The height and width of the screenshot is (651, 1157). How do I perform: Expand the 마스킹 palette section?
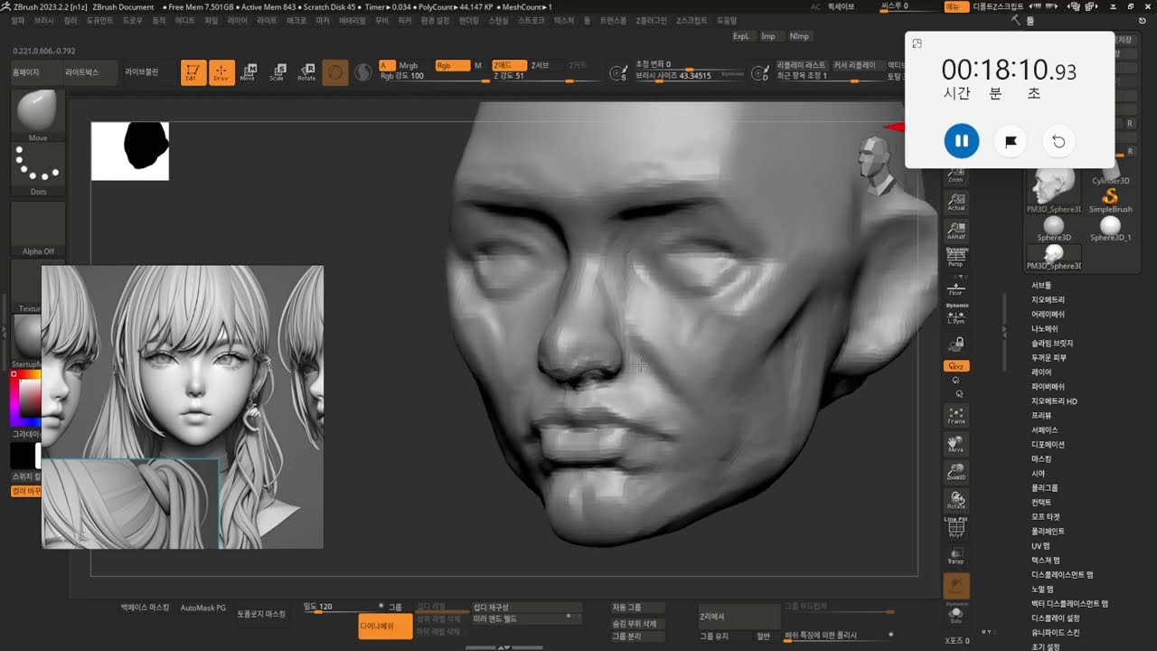coord(1041,458)
